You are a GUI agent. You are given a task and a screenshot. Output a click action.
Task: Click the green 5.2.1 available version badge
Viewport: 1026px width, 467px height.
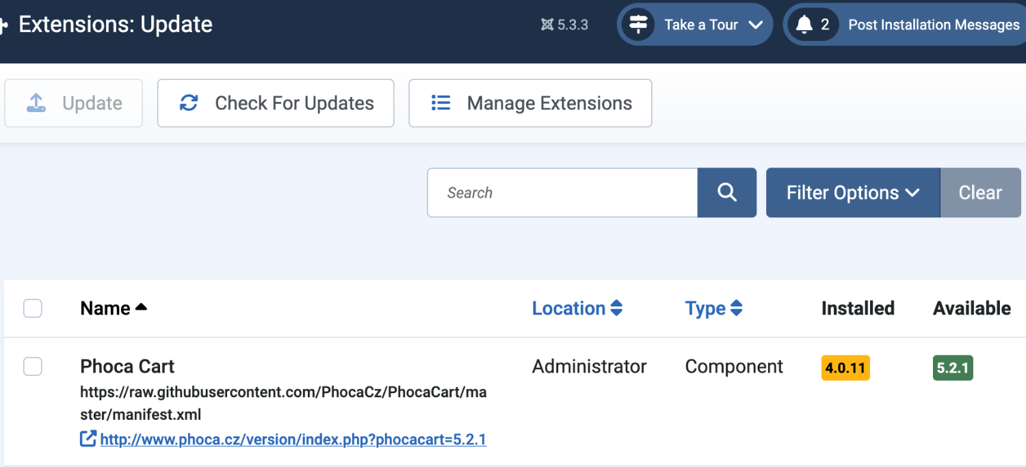coord(952,368)
